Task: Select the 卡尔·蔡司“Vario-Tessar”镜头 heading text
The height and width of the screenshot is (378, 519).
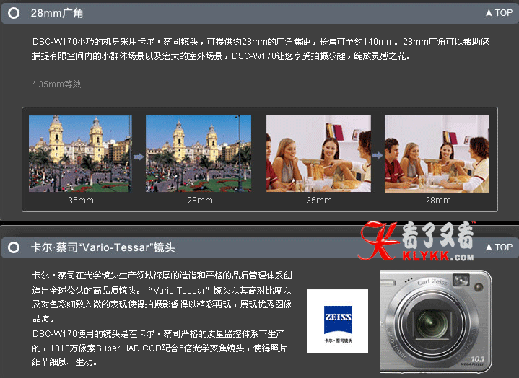Action: coord(103,247)
